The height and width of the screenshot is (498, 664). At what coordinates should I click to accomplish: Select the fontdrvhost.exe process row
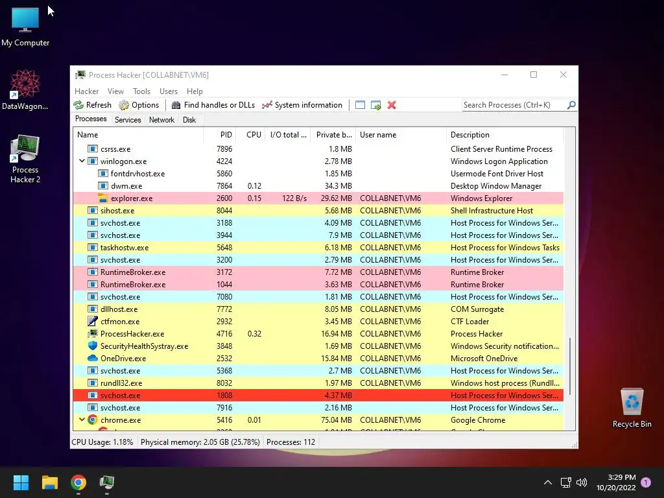click(318, 173)
